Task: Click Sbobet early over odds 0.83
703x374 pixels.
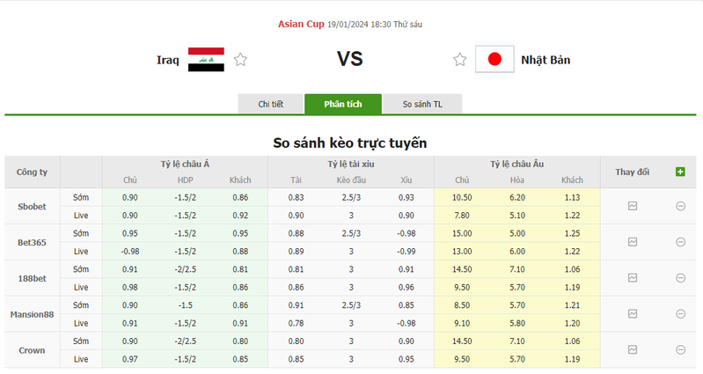Action: click(296, 197)
